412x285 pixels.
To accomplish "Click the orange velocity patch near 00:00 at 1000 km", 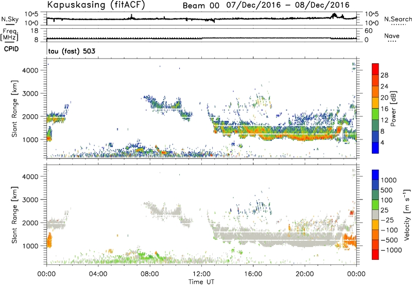I will point(49,240).
